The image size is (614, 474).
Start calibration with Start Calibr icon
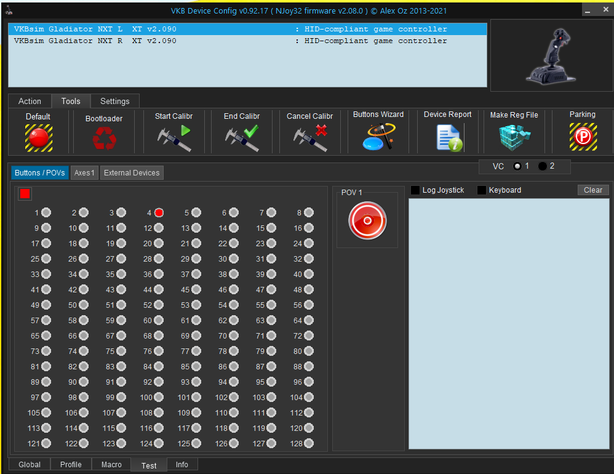[174, 138]
